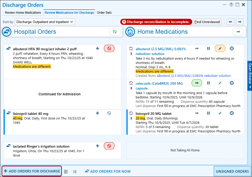252x177 pixels.
Task: Continue lisinopril 20 MG tablet with arrow icon
Action: pyautogui.click(x=197, y=113)
